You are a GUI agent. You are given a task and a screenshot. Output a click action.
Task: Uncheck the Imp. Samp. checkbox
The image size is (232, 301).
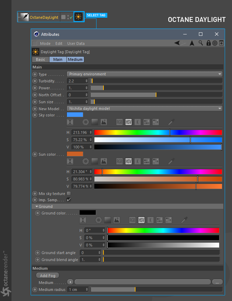69,200
